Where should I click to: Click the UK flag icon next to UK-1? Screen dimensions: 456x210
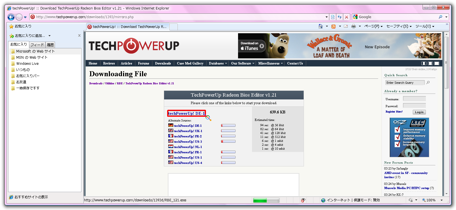(171, 131)
